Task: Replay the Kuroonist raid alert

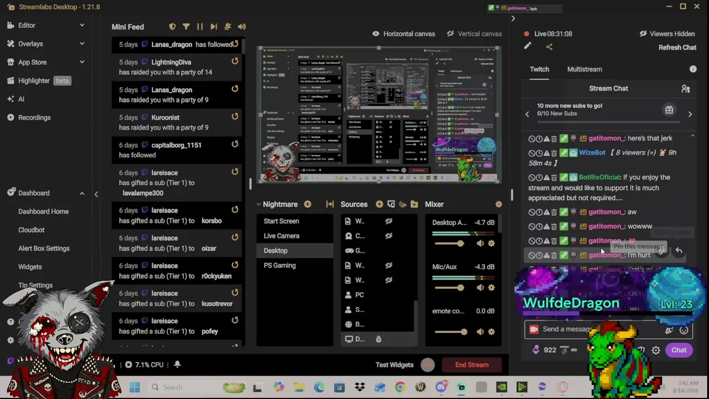Action: pyautogui.click(x=235, y=117)
